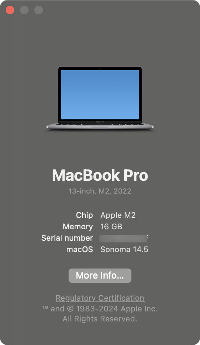The width and height of the screenshot is (200, 345).
Task: Select the MacBook Pro title text
Action: coord(100,175)
